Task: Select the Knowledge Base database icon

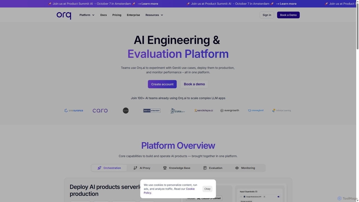Action: click(165, 168)
